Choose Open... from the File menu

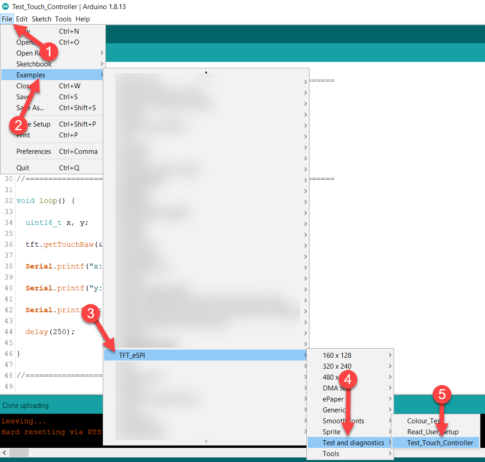pos(52,42)
